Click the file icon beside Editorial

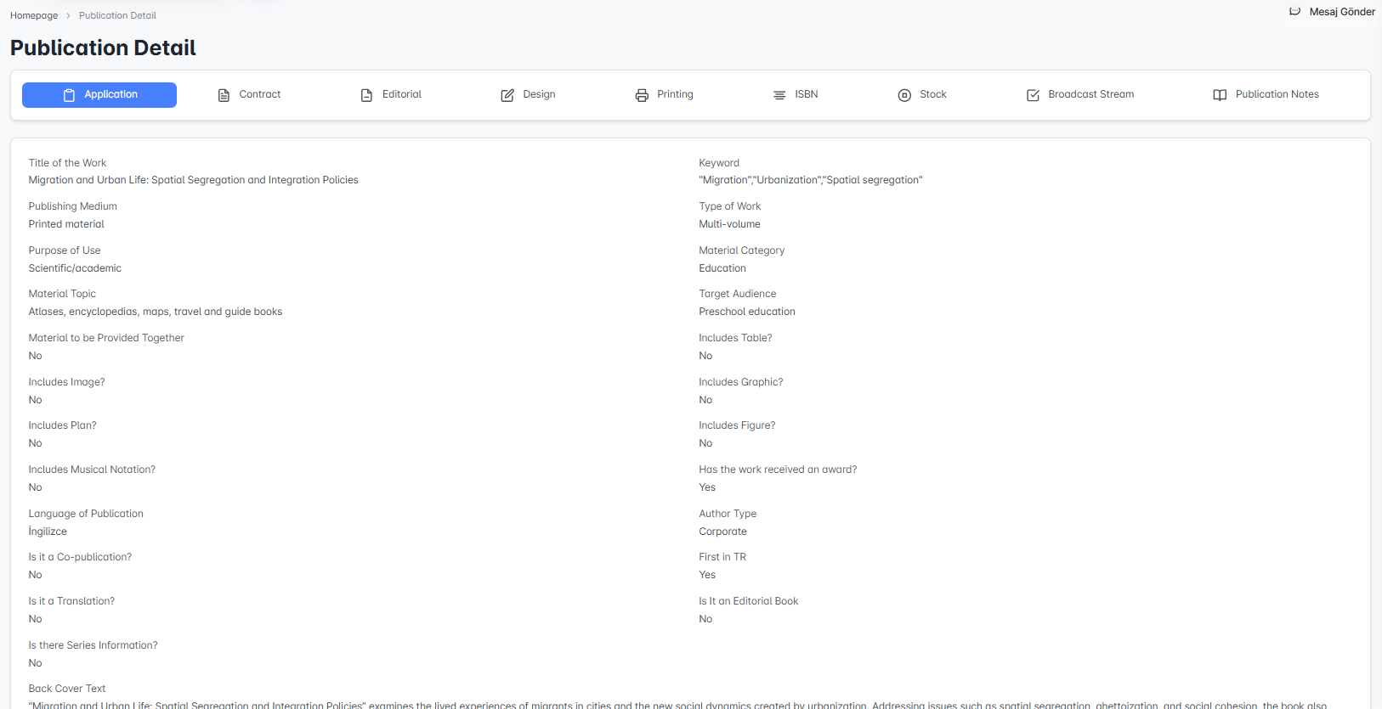point(366,95)
